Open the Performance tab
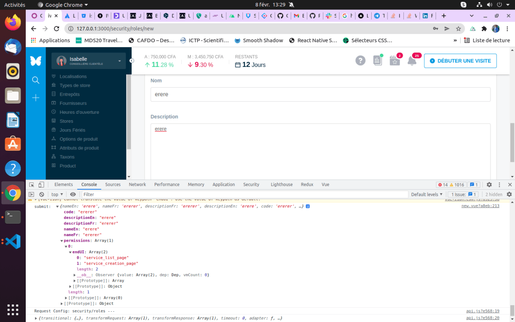Image resolution: width=515 pixels, height=322 pixels. tap(167, 185)
